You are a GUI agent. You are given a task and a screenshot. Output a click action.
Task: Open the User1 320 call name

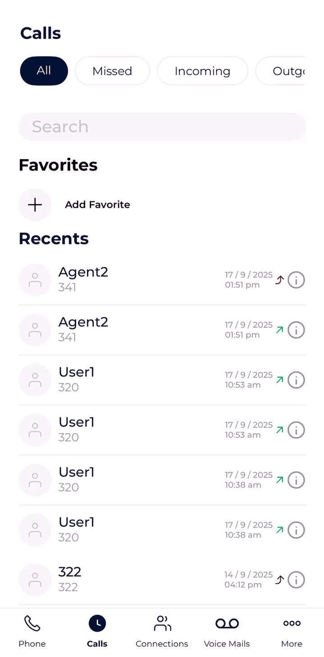click(77, 372)
